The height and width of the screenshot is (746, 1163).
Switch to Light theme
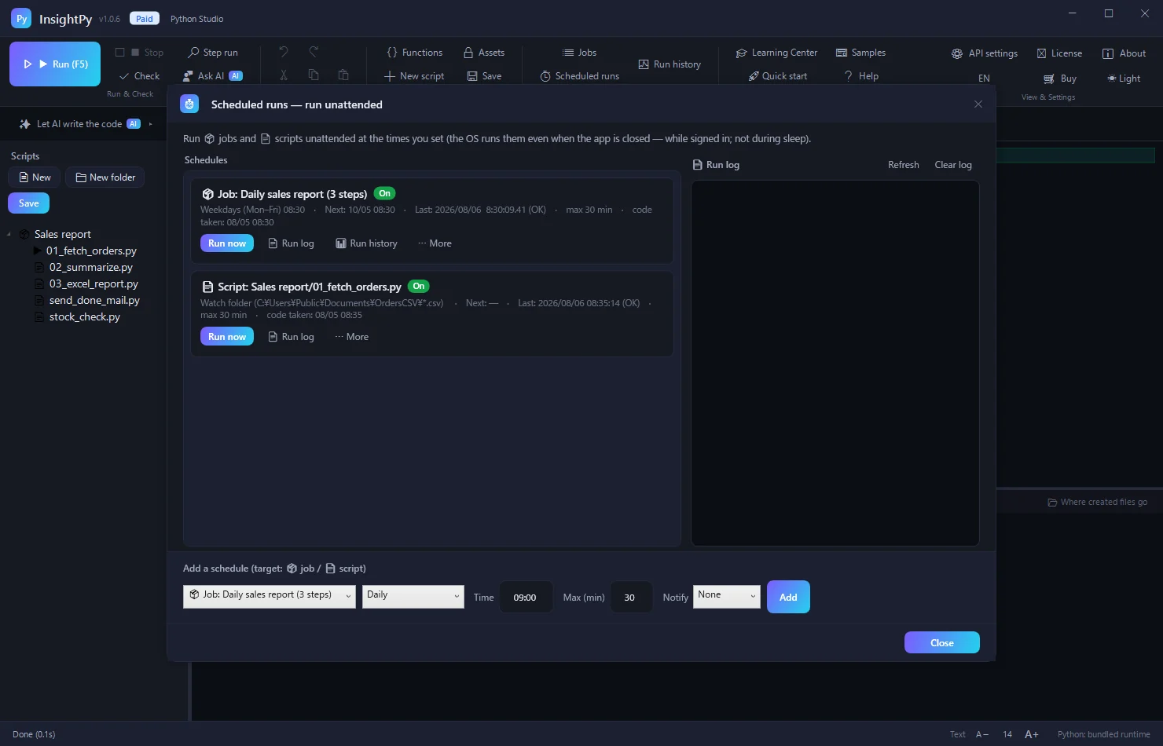[x=1124, y=79]
